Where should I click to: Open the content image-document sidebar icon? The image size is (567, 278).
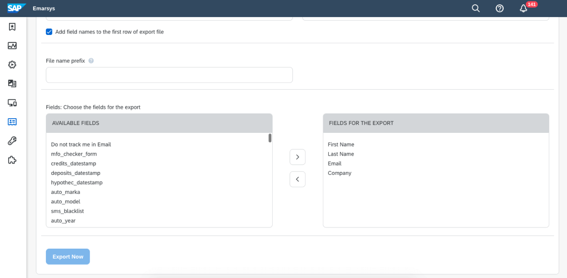12,84
